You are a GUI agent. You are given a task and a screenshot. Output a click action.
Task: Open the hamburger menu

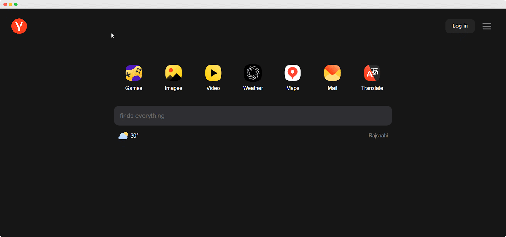tap(487, 26)
